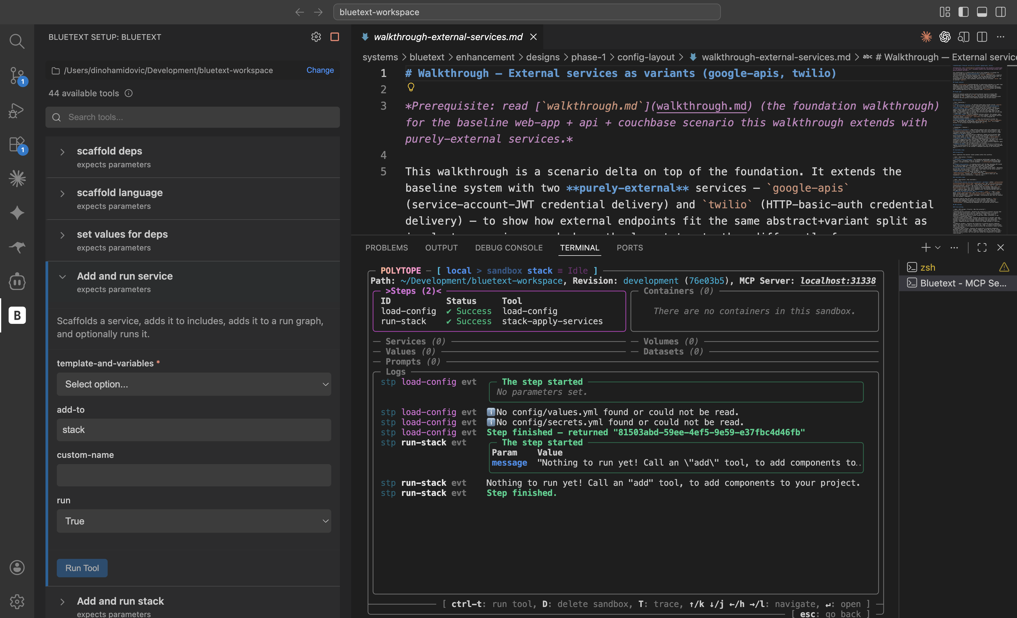
Task: Select the zsh terminal in list
Action: pyautogui.click(x=958, y=267)
